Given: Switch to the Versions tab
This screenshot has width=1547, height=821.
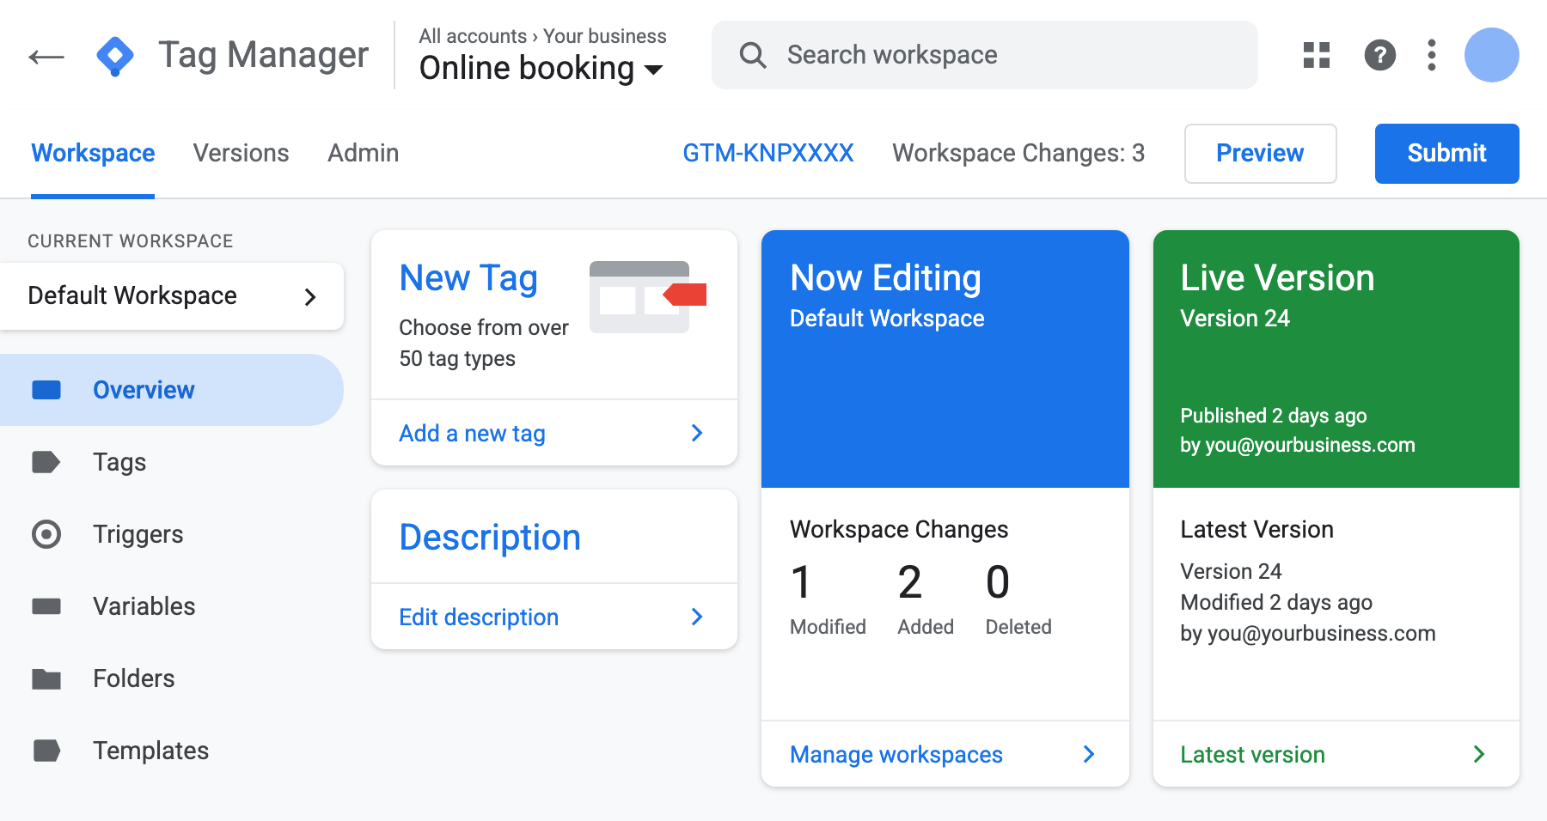Looking at the screenshot, I should coord(242,153).
